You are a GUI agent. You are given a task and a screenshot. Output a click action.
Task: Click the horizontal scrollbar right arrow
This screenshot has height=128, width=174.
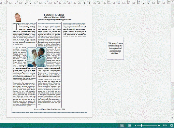[x=169, y=122]
